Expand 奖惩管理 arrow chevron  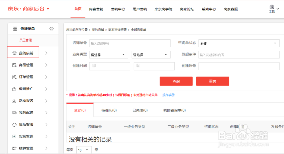[46, 136]
